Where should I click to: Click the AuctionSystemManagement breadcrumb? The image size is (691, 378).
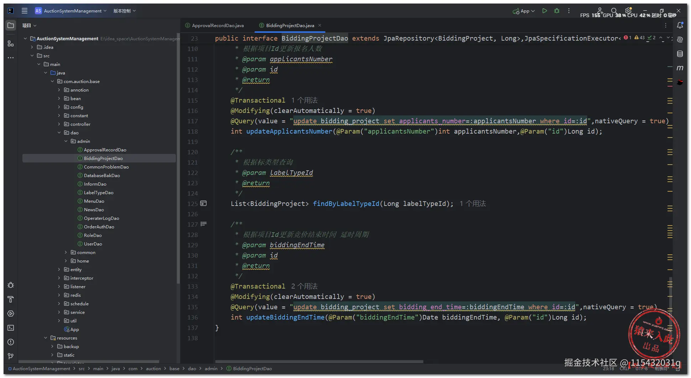(x=39, y=369)
